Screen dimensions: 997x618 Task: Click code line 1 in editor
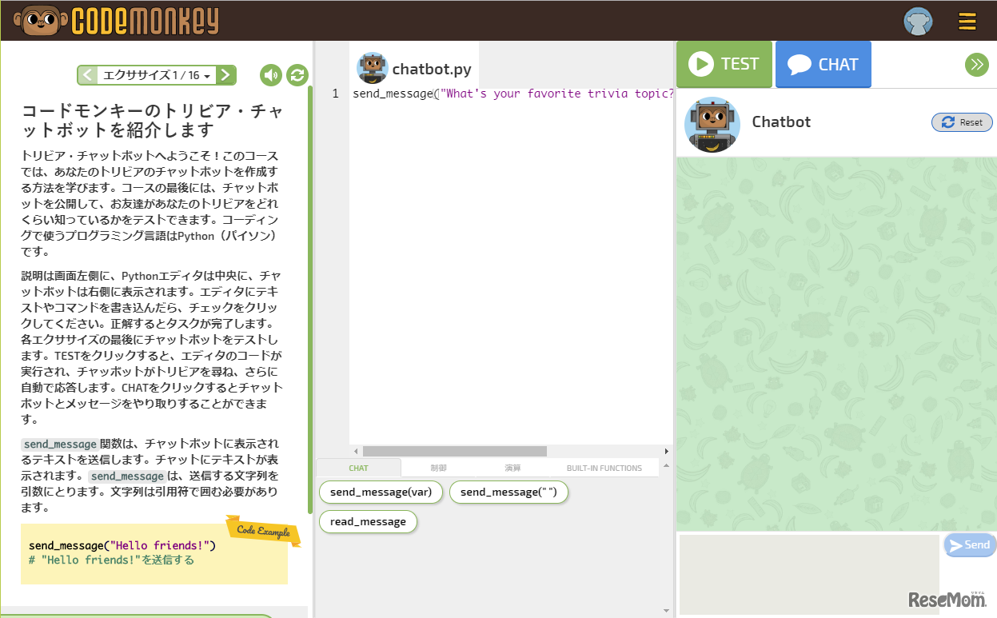[x=512, y=94]
